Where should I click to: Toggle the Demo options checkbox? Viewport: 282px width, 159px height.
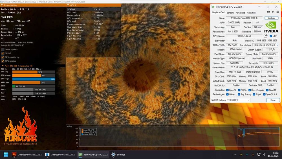[3, 49]
